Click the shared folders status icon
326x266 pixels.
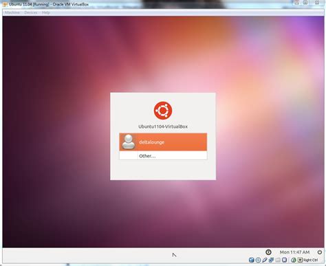pos(278,260)
